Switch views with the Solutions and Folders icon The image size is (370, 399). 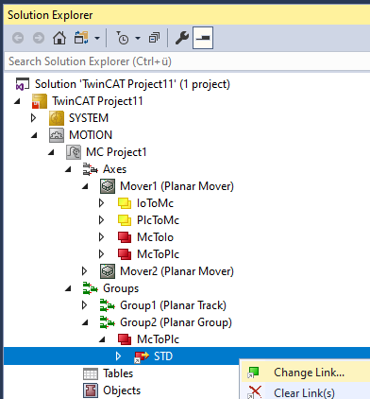point(81,38)
